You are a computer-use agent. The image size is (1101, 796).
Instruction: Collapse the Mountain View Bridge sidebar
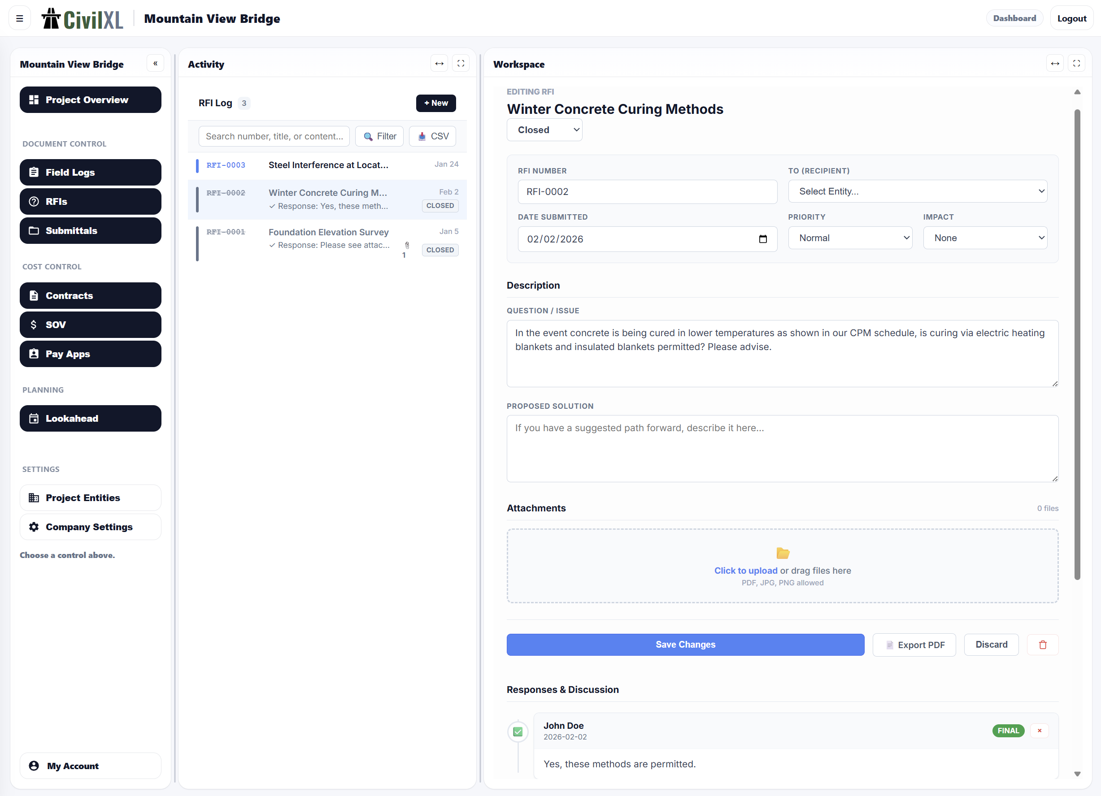[x=155, y=63]
